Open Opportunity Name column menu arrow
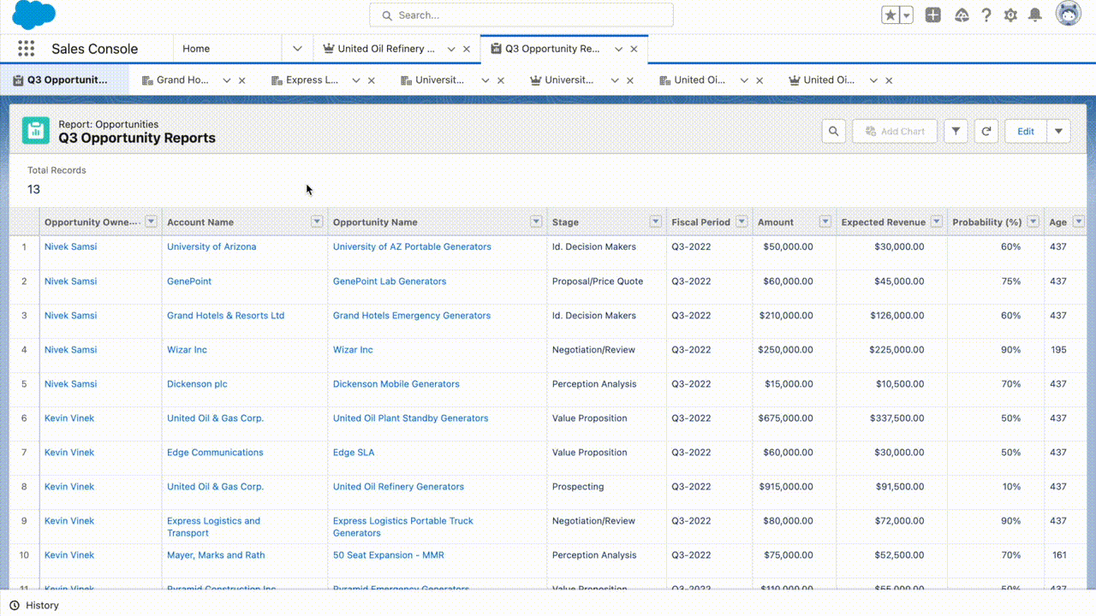The width and height of the screenshot is (1096, 616). pos(536,222)
